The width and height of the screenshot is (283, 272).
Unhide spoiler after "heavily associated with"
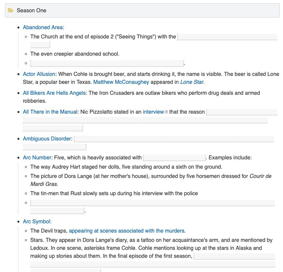pos(174,158)
